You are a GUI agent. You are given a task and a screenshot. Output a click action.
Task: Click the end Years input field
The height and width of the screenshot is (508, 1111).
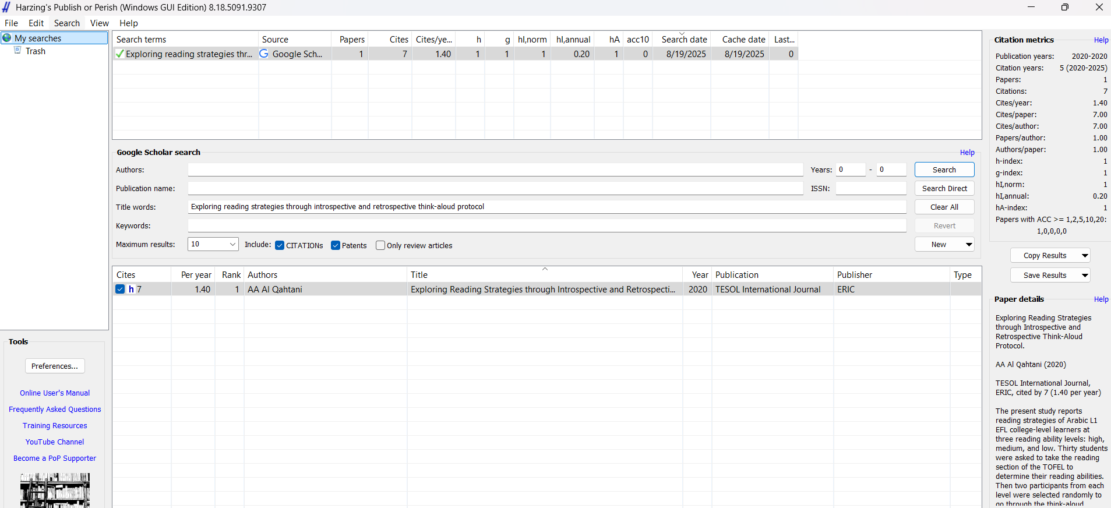tap(891, 170)
